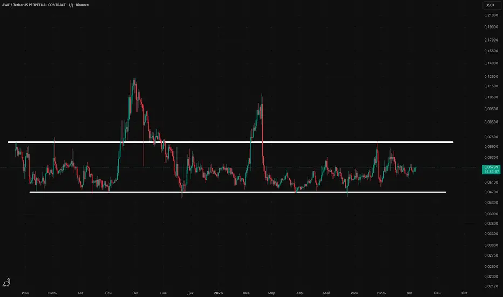Click the Мар month marker
The height and width of the screenshot is (297, 503).
click(x=271, y=293)
